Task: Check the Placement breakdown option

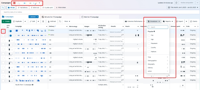Action: coord(149,43)
